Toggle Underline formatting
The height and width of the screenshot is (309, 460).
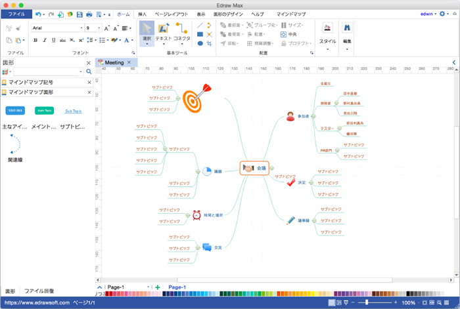tap(53, 41)
